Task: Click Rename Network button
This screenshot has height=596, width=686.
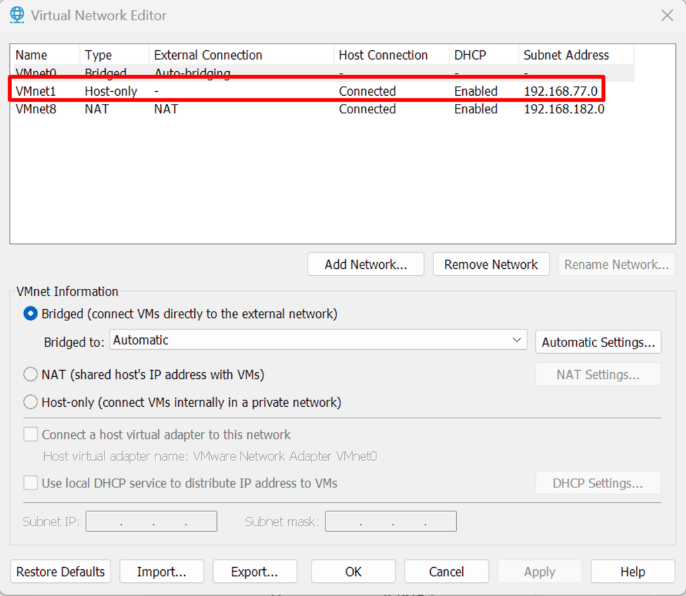Action: point(616,264)
